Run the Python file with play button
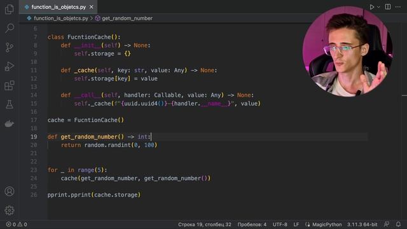 pyautogui.click(x=371, y=7)
